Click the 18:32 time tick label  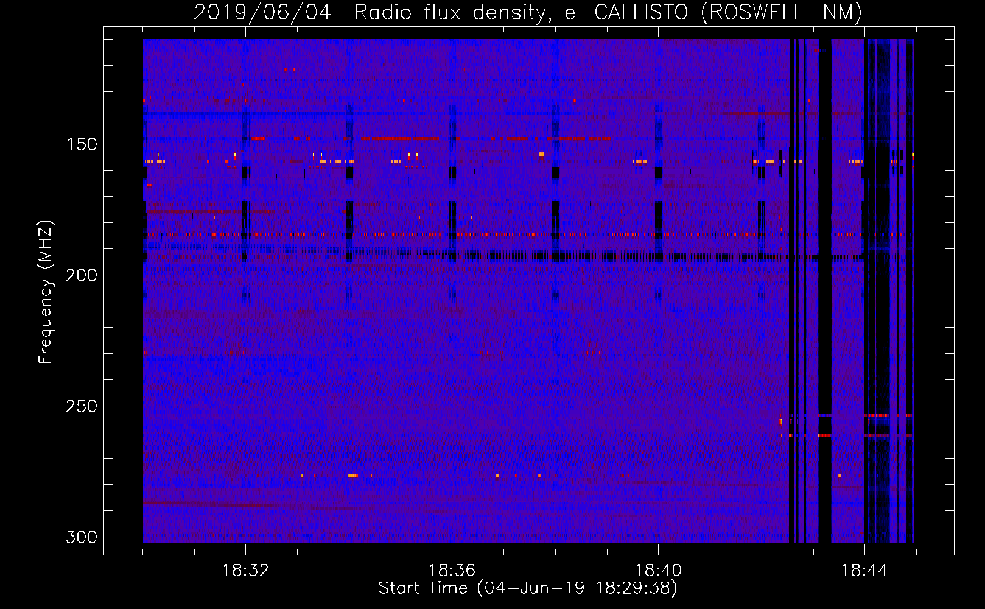[245, 571]
